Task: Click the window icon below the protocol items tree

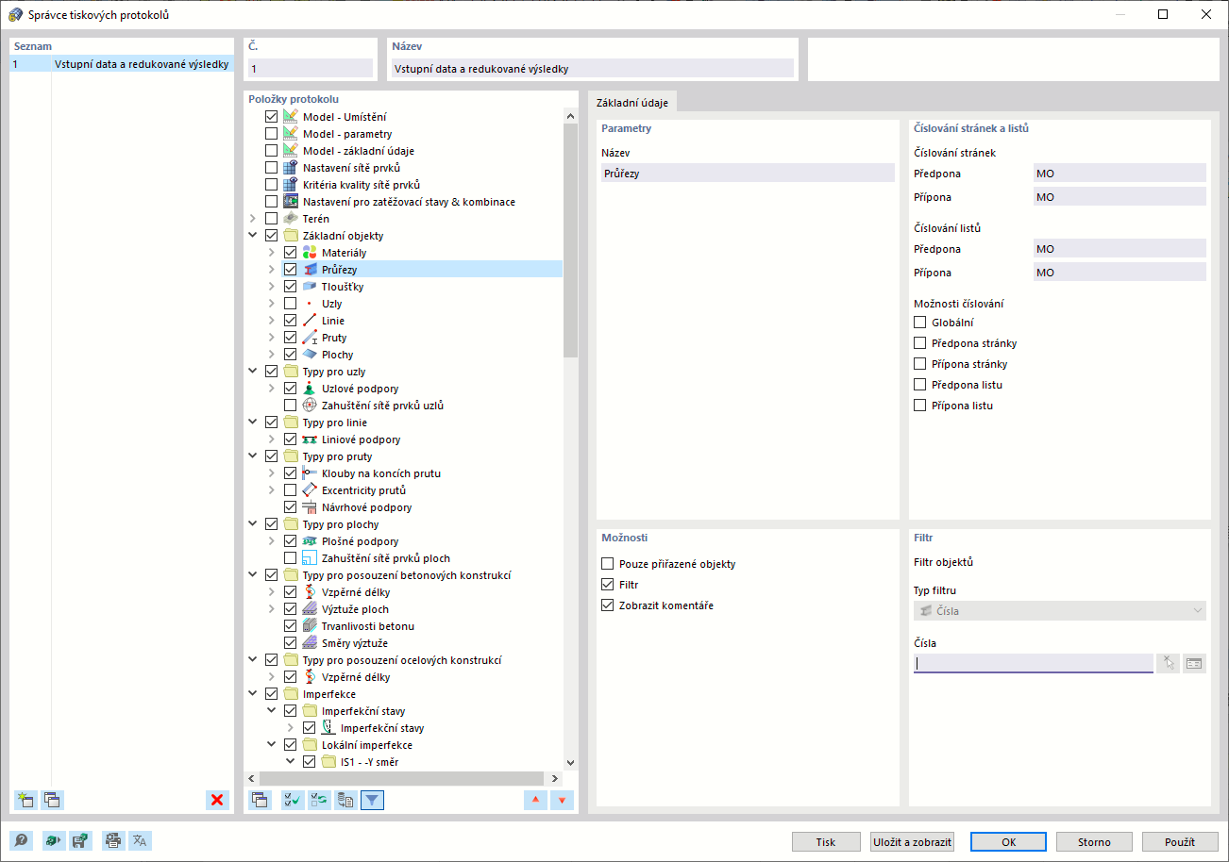Action: click(x=260, y=800)
